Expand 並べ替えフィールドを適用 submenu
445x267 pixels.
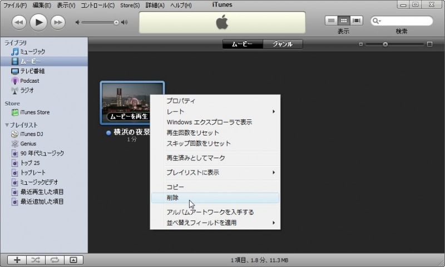[215, 223]
